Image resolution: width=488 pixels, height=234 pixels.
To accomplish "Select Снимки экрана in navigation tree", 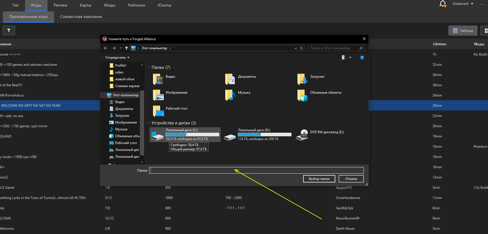I will coord(127,86).
